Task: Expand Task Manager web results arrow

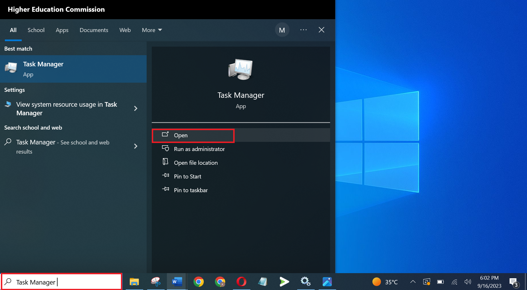Action: (x=136, y=146)
